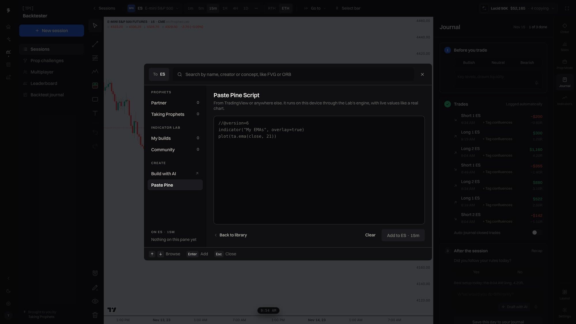Open Community indicators category
576x324 pixels.
[x=175, y=150]
